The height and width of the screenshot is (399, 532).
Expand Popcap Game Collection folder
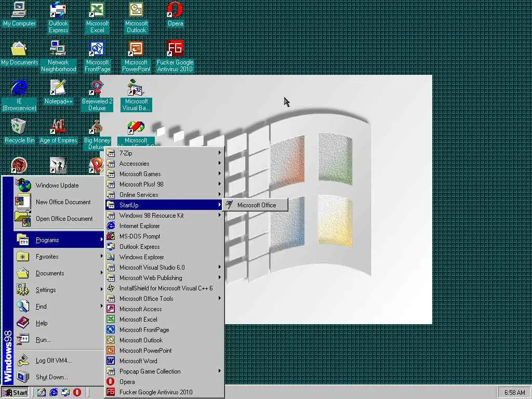164,371
